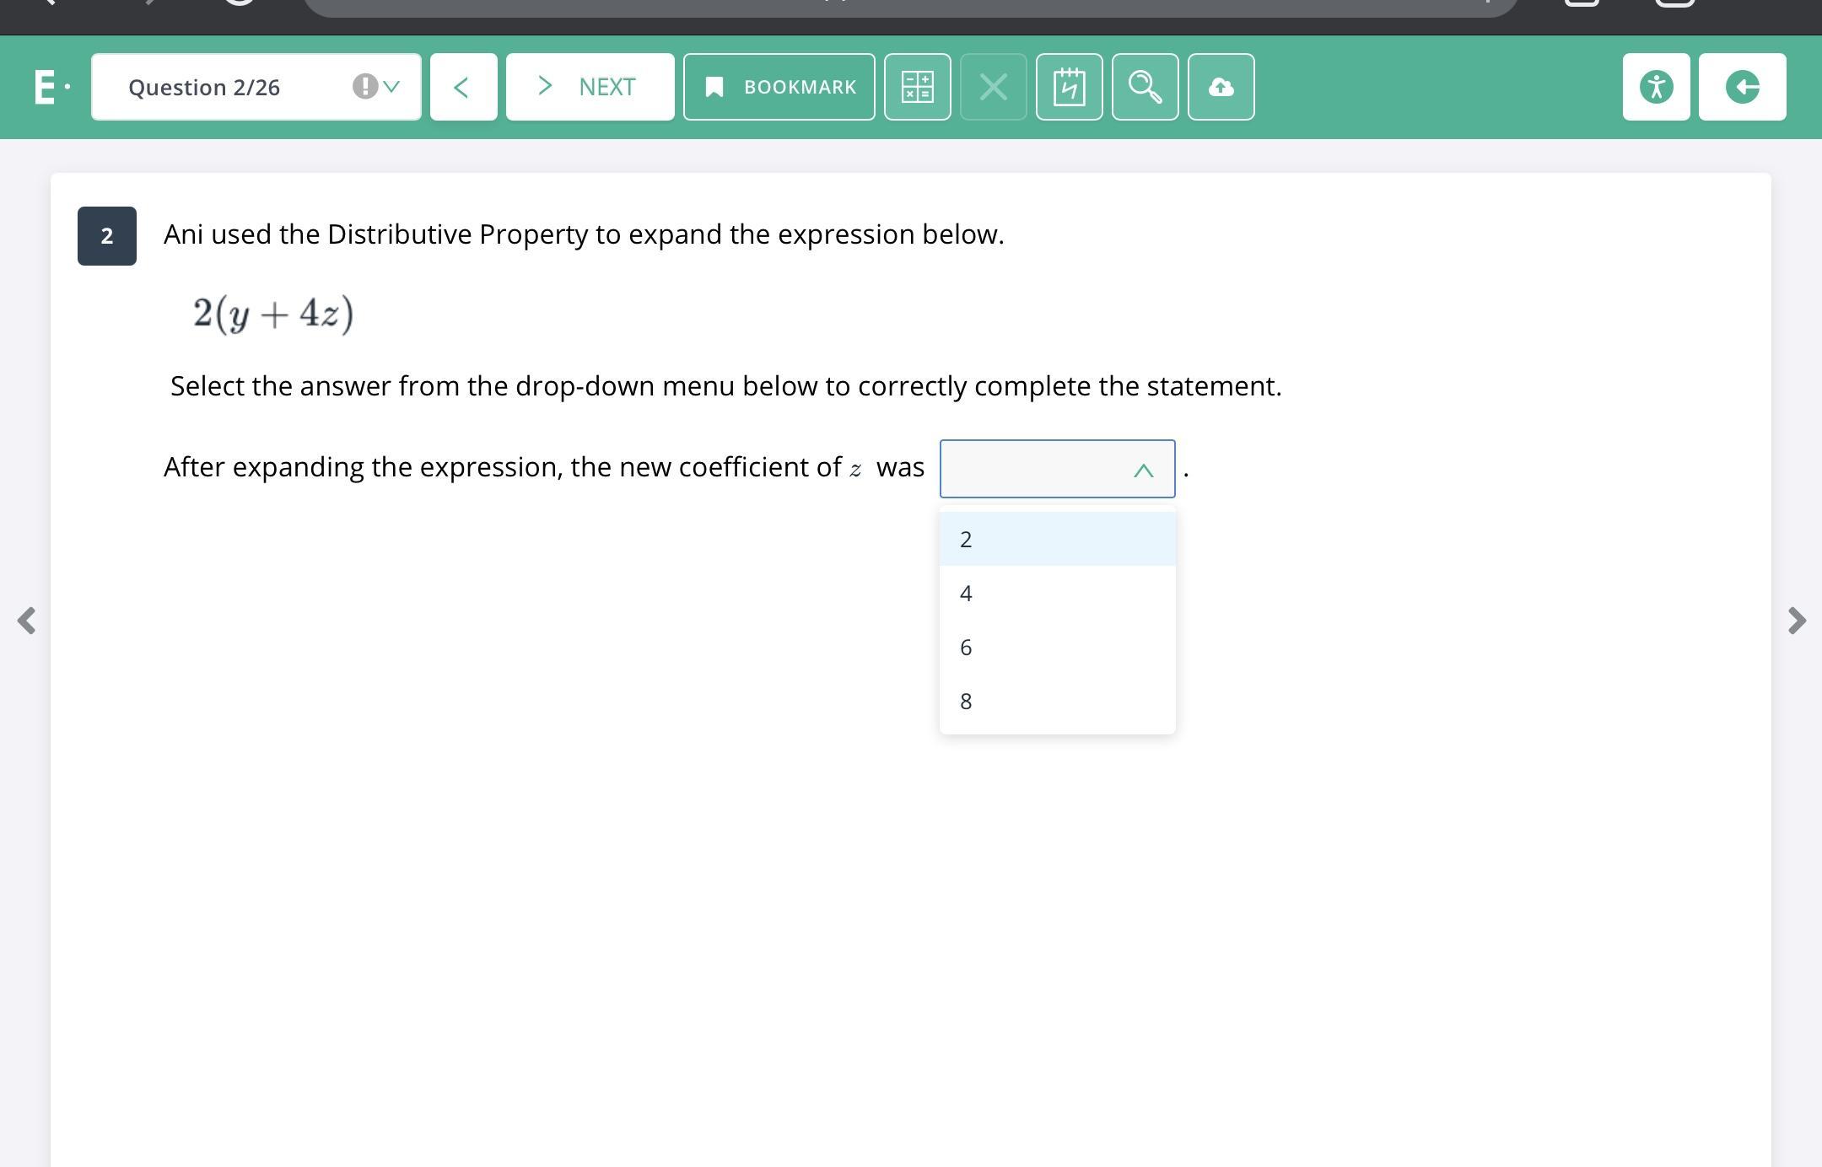Click the E logo icon
Viewport: 1822px width, 1167px height.
(46, 87)
